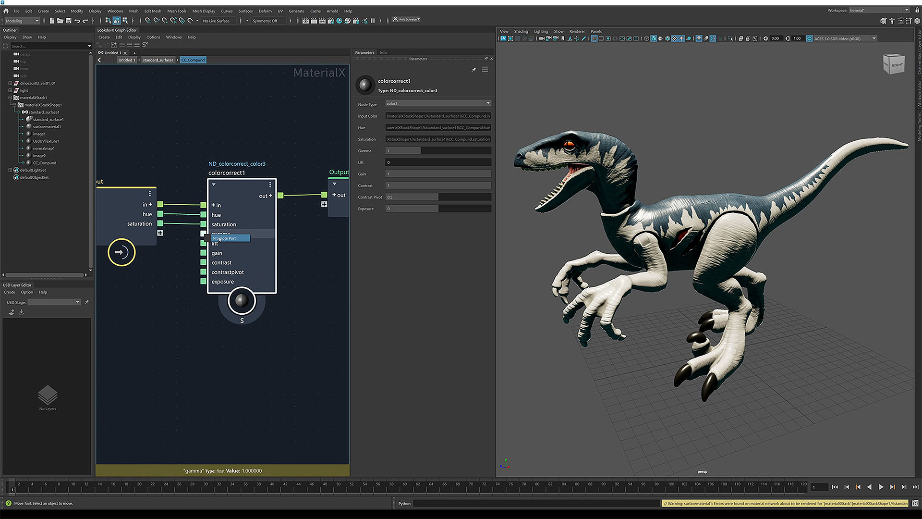Collapse the materialXStack1 hierarchy in the Outliner

pyautogui.click(x=10, y=98)
